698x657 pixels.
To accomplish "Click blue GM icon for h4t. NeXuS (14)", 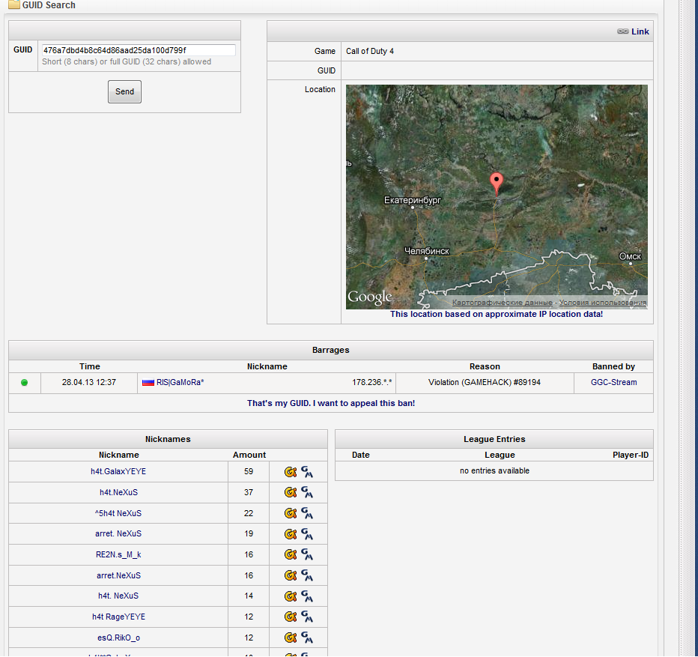I will pyautogui.click(x=307, y=596).
